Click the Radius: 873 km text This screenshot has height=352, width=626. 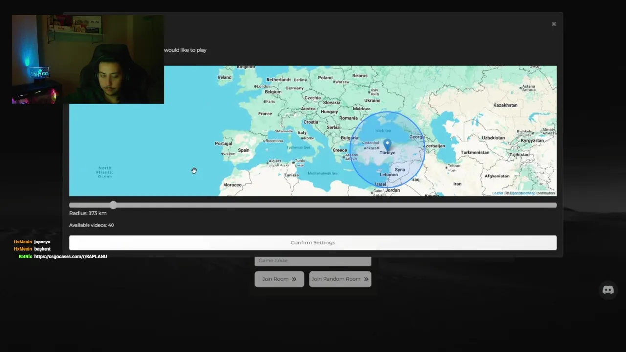pos(88,213)
